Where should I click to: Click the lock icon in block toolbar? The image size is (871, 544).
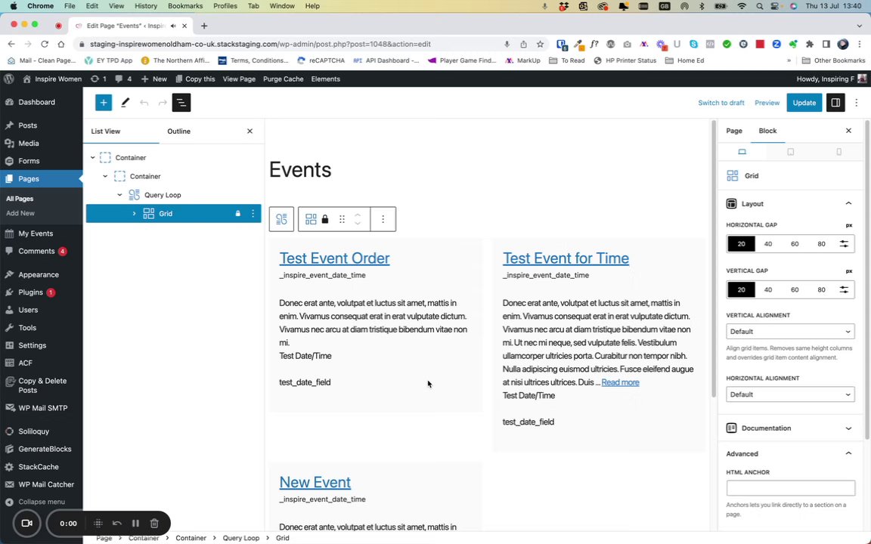pyautogui.click(x=325, y=219)
